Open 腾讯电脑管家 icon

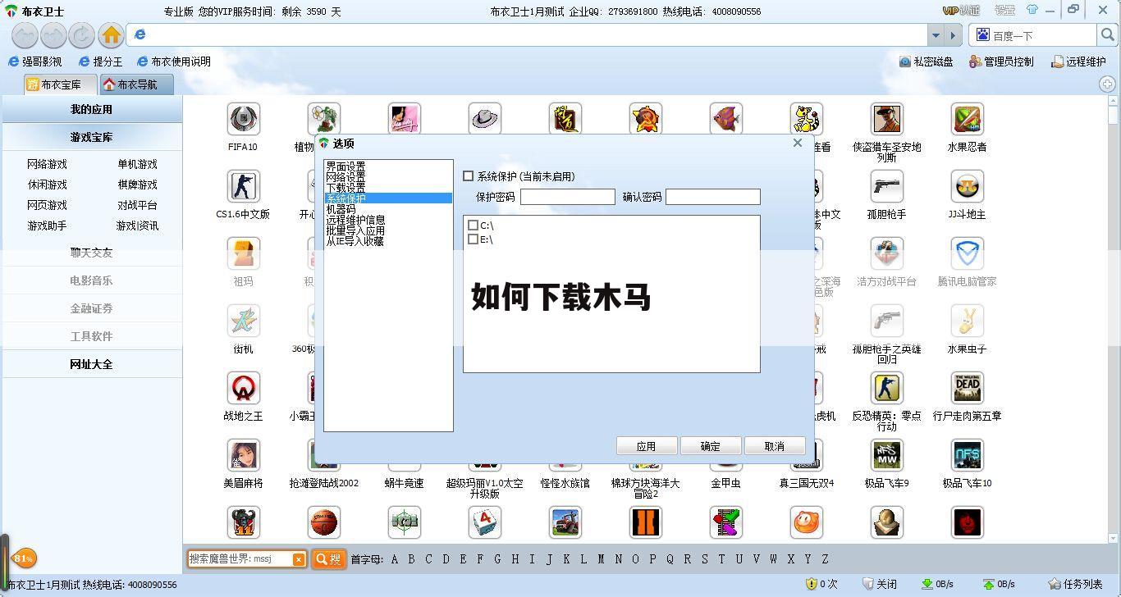coord(967,254)
